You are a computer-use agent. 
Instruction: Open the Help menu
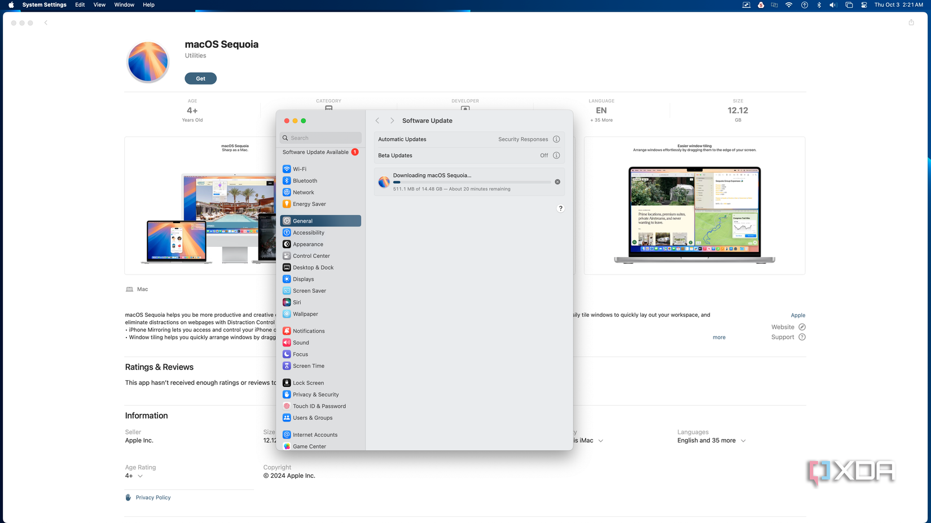point(148,5)
